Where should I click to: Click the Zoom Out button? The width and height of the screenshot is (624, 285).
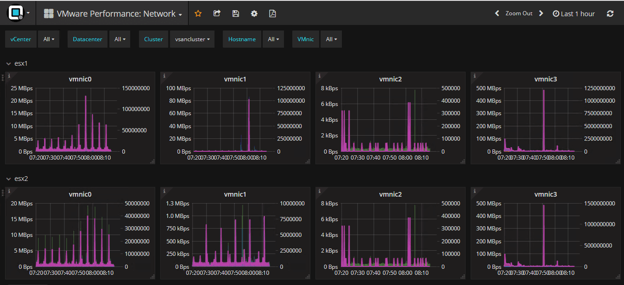[518, 13]
